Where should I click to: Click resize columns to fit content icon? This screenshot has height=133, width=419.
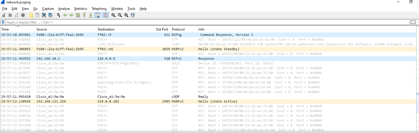point(133,15)
